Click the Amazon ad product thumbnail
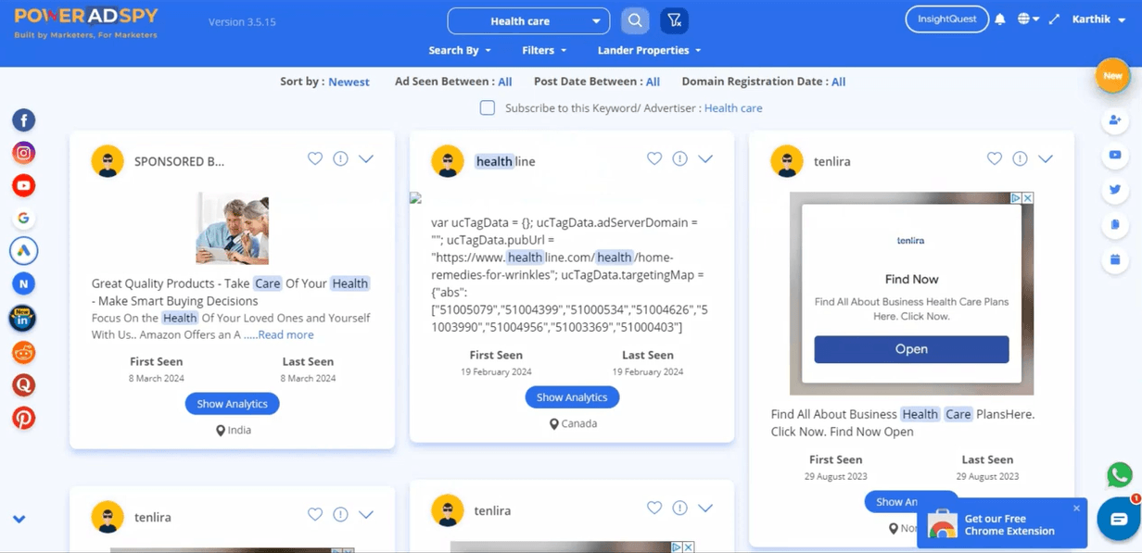This screenshot has height=553, width=1142. 232,228
